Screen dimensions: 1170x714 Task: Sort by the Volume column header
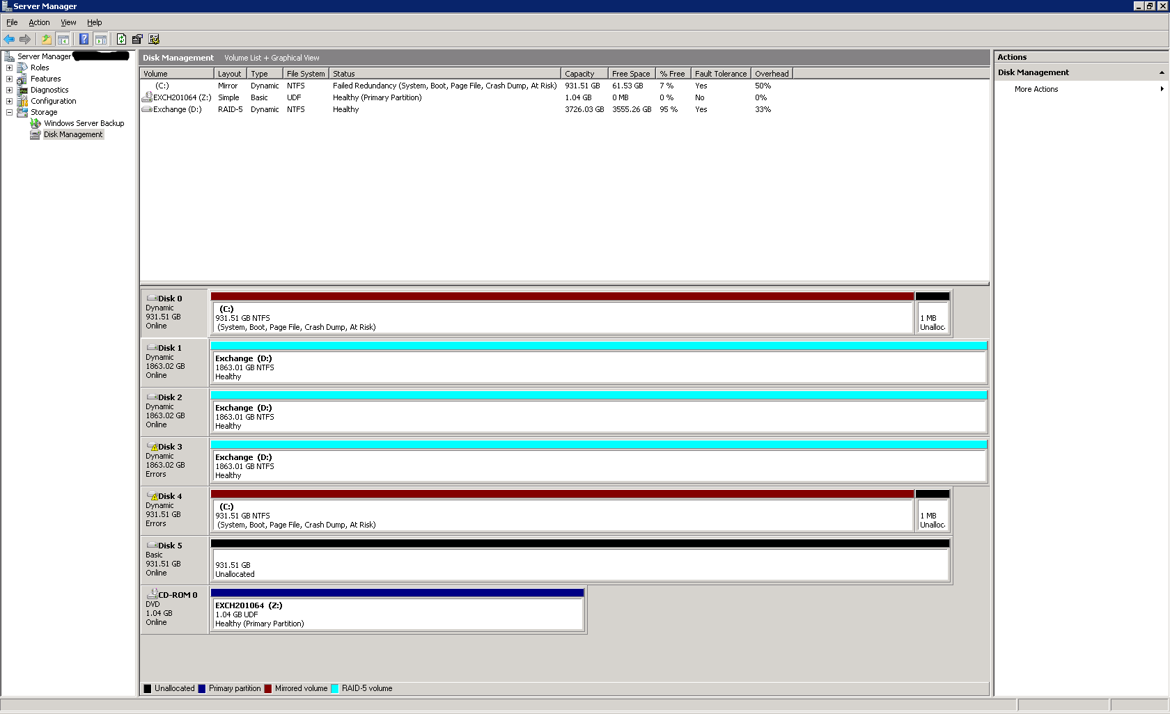[x=177, y=73]
